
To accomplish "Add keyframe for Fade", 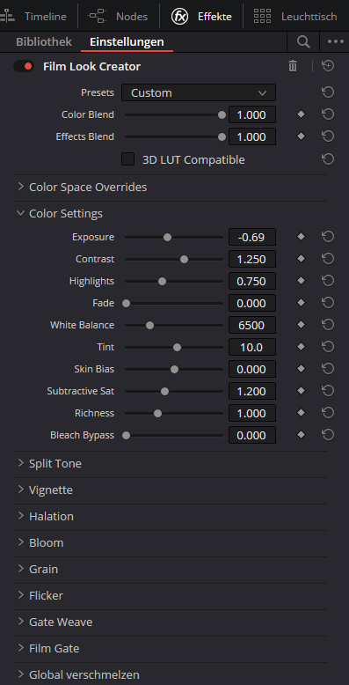I will click(x=301, y=303).
